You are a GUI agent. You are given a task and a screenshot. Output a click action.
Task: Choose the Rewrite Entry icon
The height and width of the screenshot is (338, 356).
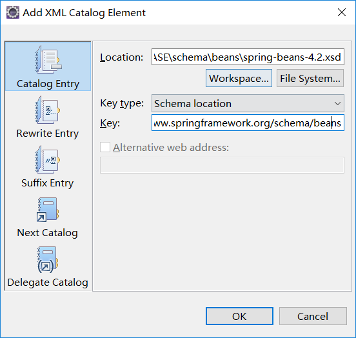48,110
